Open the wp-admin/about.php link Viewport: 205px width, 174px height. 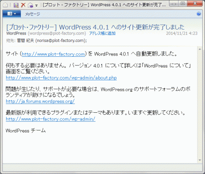point(61,78)
